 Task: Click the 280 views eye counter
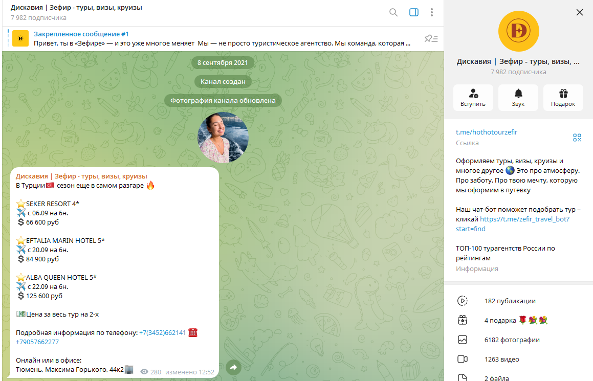(x=151, y=372)
